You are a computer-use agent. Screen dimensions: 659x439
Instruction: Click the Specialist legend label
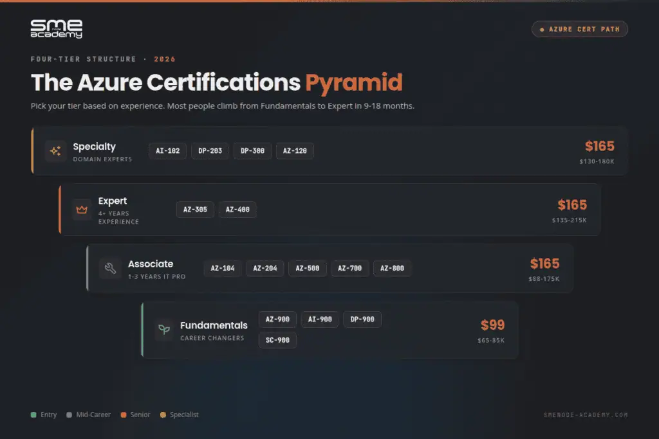(x=184, y=415)
